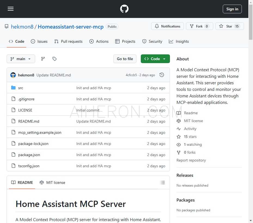253x223 pixels.
Task: Open the hamburger navigation menu
Action: (11, 9)
